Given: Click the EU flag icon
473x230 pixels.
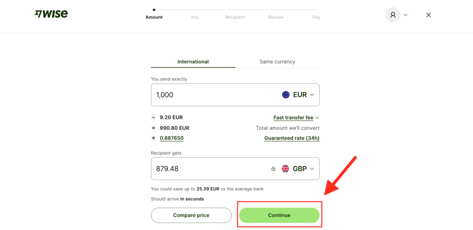Looking at the screenshot, I should click(286, 94).
